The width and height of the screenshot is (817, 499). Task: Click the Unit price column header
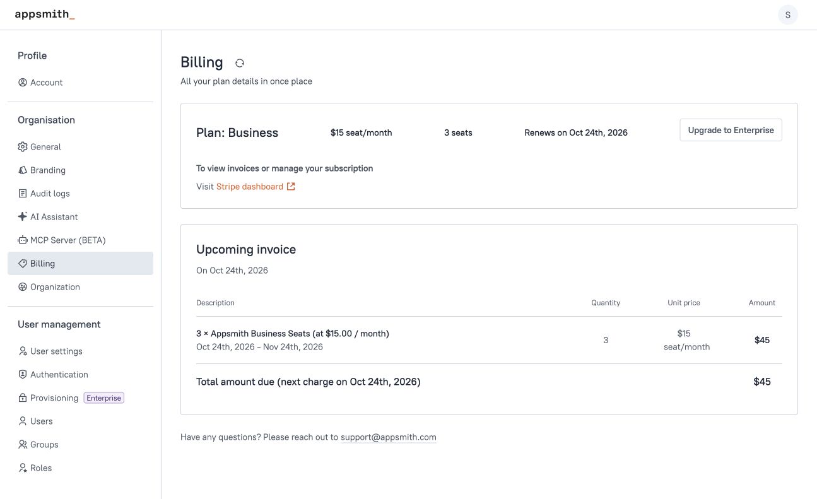[684, 303]
